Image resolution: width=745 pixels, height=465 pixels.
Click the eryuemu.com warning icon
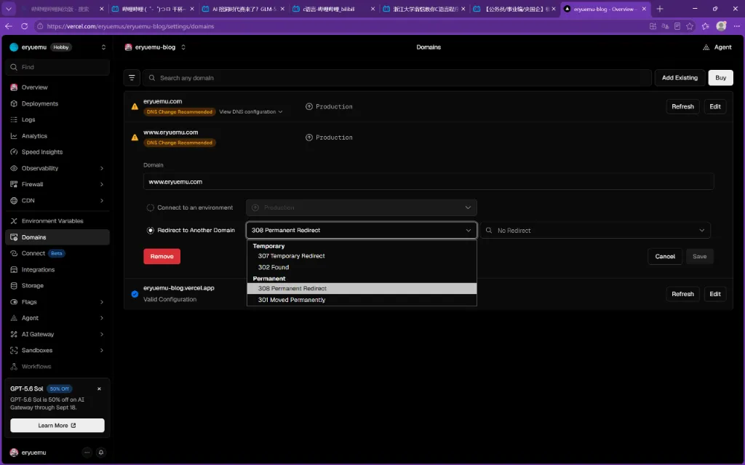[135, 106]
